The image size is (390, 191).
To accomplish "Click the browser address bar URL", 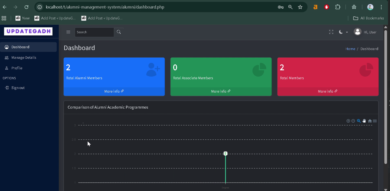I will point(105,7).
